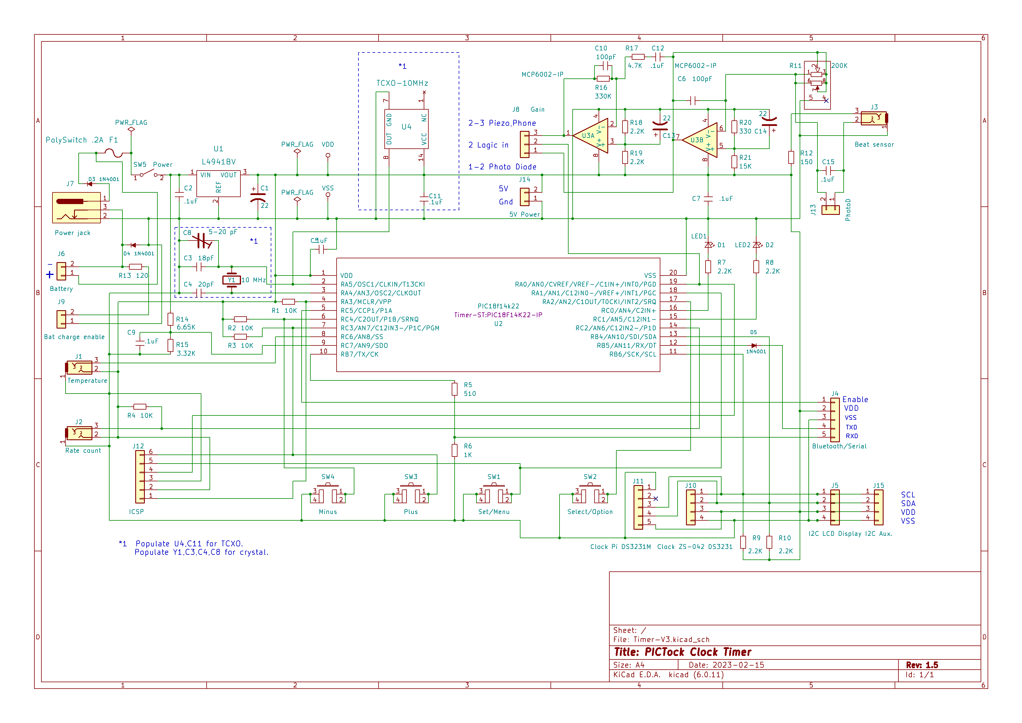Screen dimensions: 1022x723
Task: Select resistor R13 120
Action: [135, 267]
